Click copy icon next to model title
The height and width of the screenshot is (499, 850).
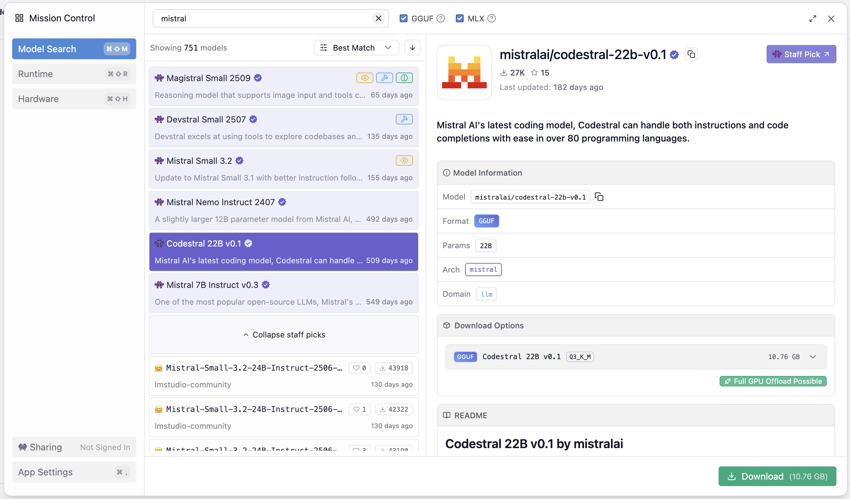tap(691, 54)
